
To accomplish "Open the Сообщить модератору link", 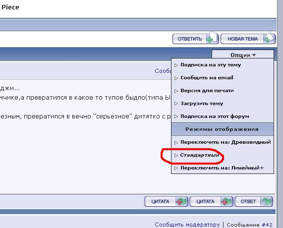I will (187, 225).
